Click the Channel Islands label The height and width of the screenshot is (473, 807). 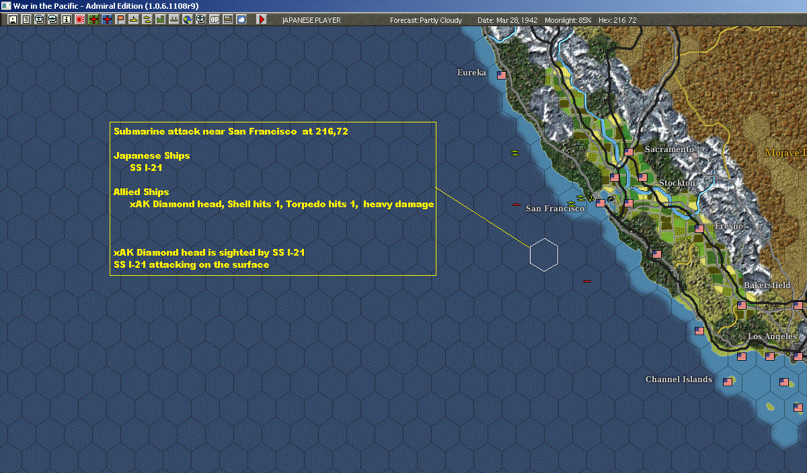point(679,379)
